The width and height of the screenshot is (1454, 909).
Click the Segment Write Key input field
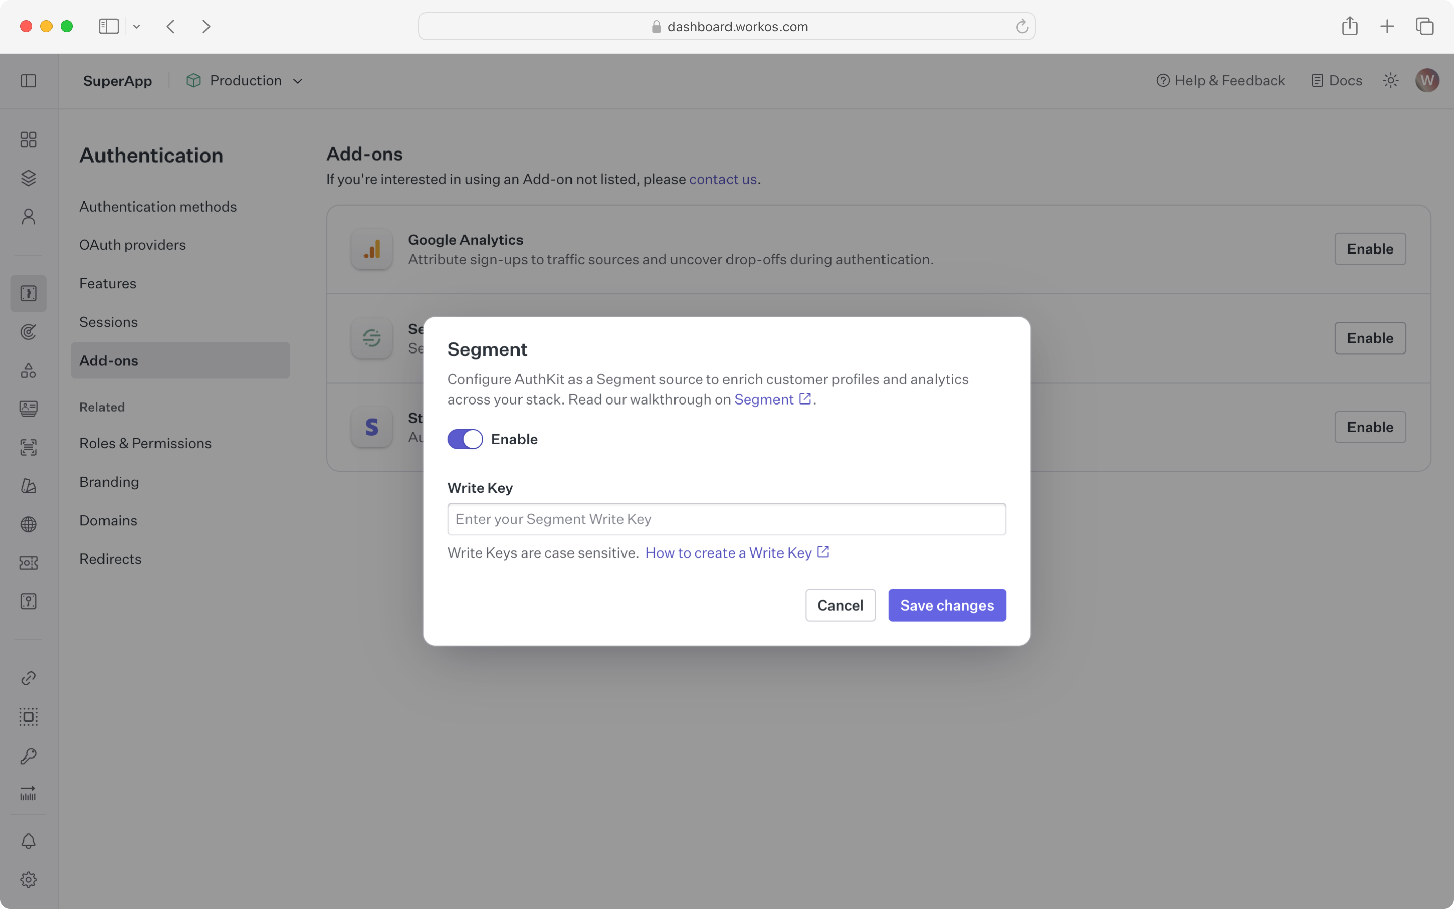click(725, 518)
